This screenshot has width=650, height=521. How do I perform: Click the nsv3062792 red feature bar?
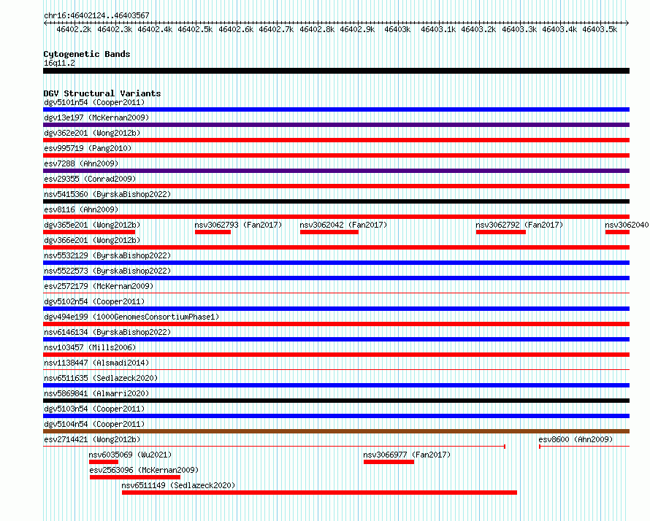[x=501, y=232]
